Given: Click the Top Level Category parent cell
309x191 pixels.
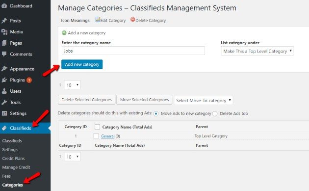Looking at the screenshot, I should tap(211, 136).
